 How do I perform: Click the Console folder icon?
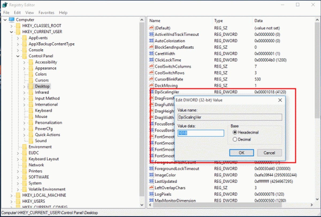24,50
